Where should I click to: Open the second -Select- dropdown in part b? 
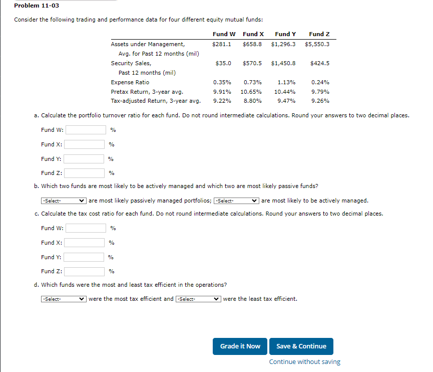(236, 200)
